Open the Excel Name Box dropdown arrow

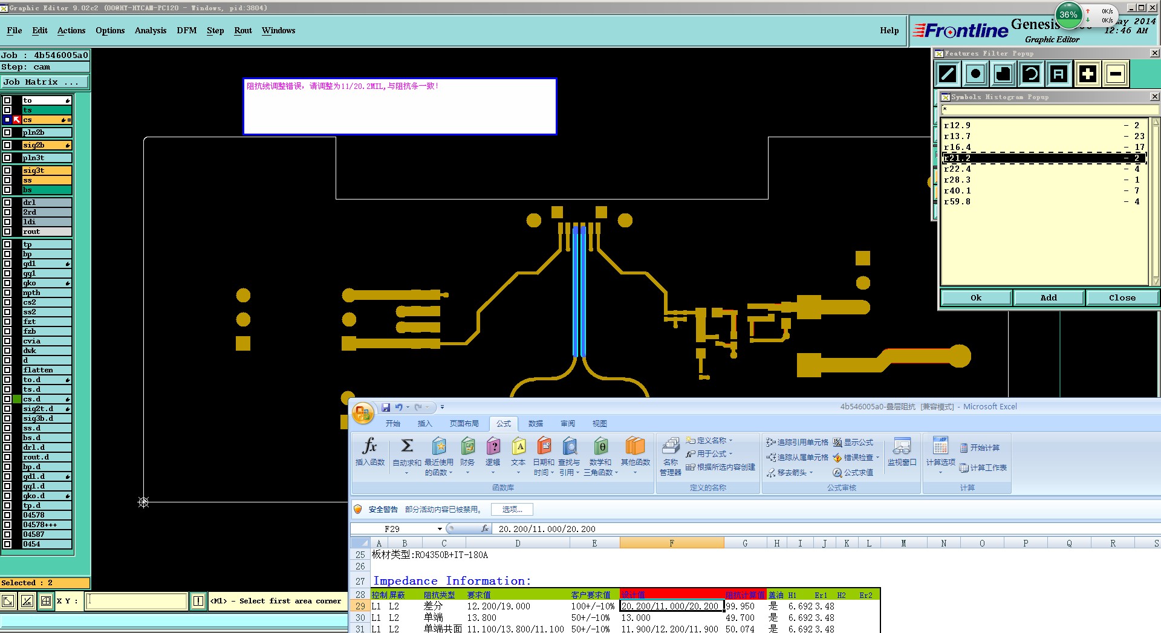point(440,529)
